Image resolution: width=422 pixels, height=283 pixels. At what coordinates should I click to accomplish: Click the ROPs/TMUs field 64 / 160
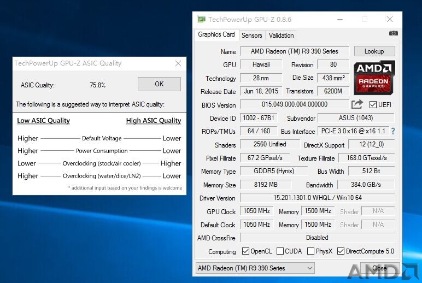coord(259,131)
